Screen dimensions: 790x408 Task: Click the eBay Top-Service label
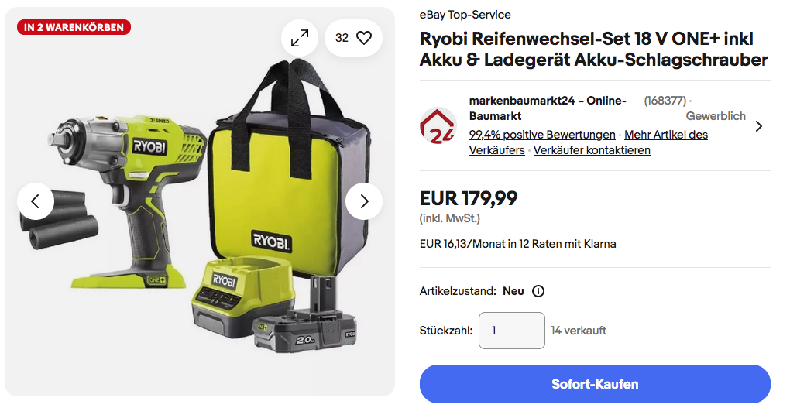coord(465,15)
